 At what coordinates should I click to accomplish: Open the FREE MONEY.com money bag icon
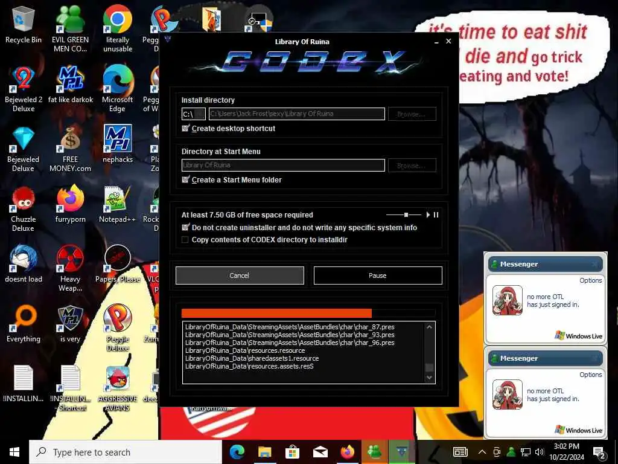(x=70, y=149)
